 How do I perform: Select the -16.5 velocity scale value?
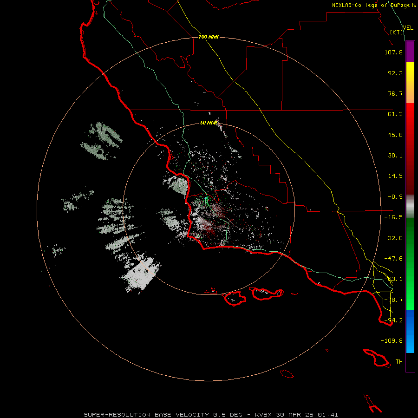point(393,217)
